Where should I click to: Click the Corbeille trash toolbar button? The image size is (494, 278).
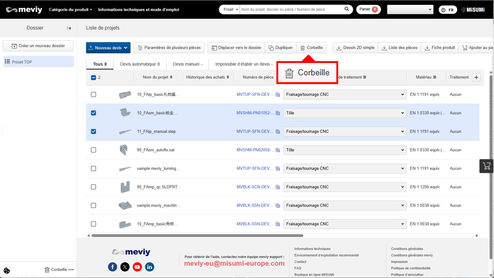coord(311,48)
